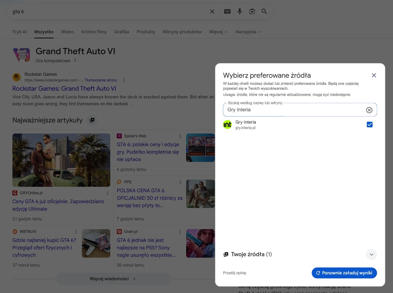Image resolution: width=393 pixels, height=293 pixels.
Task: Open Rockstar Games: Grand Theft Auto VI link
Action: (x=64, y=89)
